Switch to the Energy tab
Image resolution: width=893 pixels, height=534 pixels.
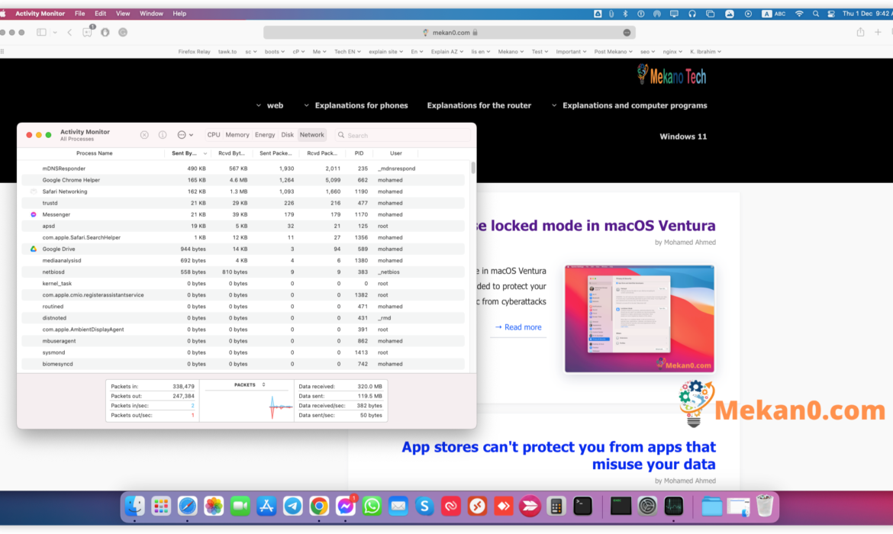pyautogui.click(x=265, y=135)
